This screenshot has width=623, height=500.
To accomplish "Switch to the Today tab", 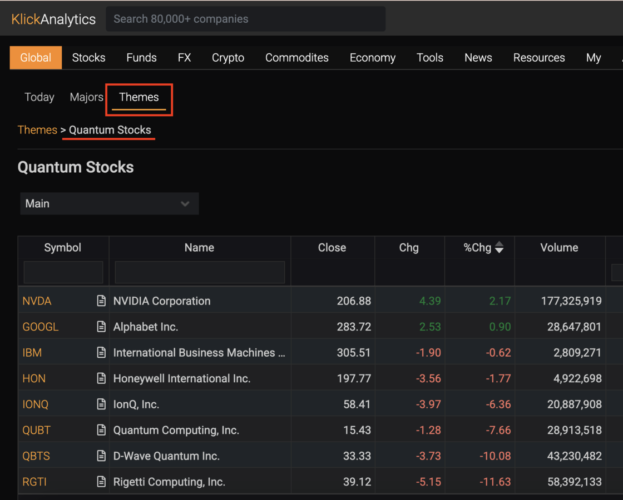I will tap(39, 97).
